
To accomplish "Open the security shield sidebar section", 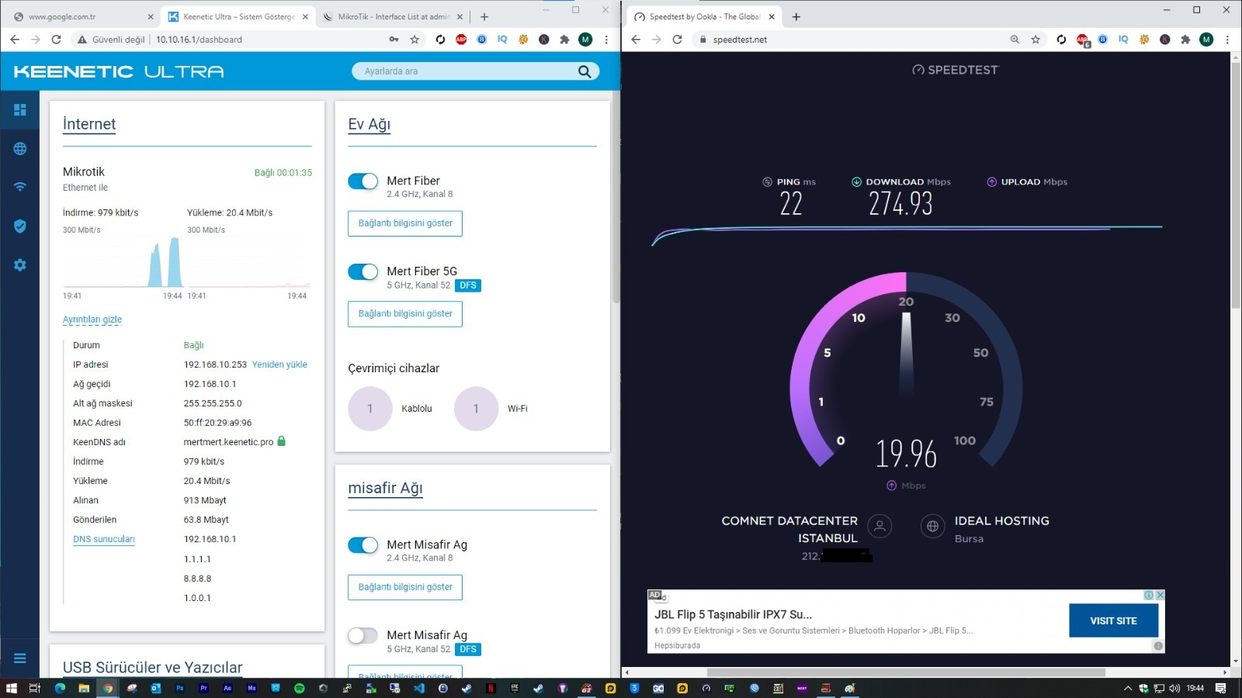I will tap(20, 226).
